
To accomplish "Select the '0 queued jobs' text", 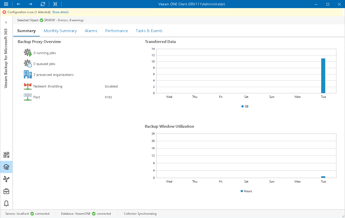I will point(44,64).
